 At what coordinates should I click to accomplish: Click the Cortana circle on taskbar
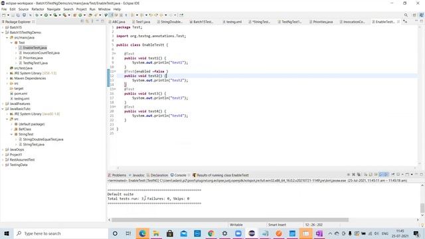[x=115, y=233]
